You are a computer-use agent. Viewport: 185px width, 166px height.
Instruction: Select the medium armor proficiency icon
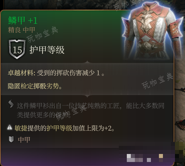pyautogui.click(x=11, y=139)
